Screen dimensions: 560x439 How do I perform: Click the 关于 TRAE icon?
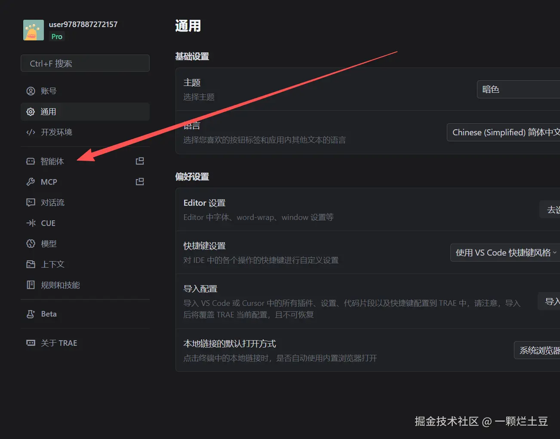point(31,343)
